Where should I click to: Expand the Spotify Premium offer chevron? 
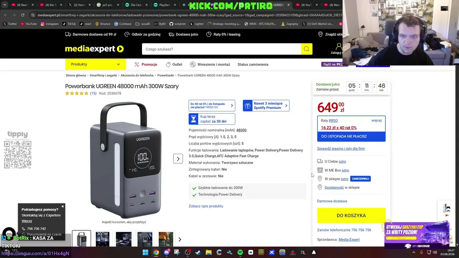coord(286,106)
